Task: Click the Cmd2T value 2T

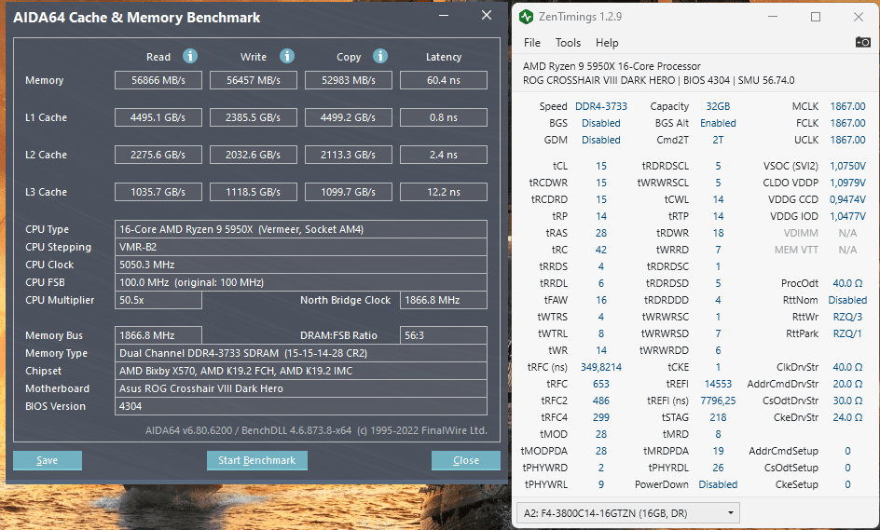Action: point(718,140)
